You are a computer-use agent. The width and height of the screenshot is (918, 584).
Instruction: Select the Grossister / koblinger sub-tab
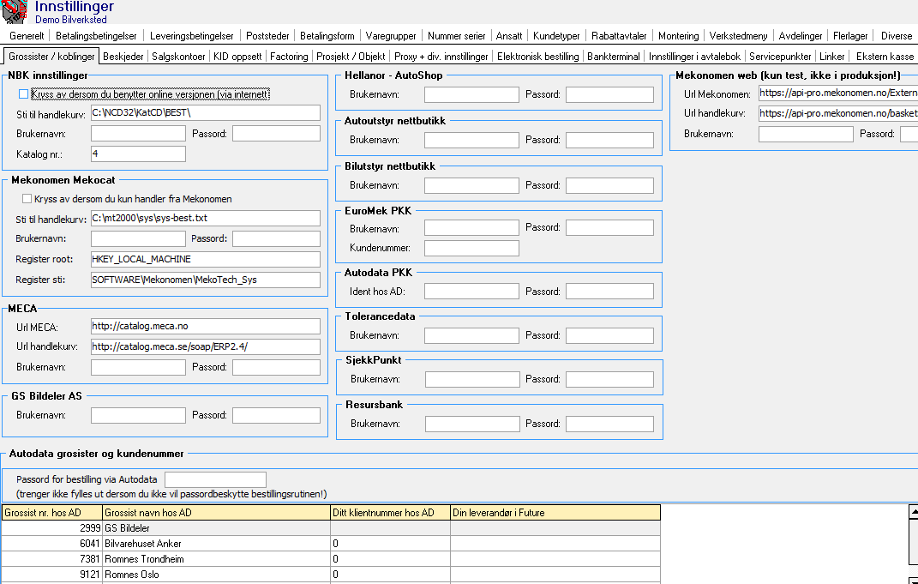51,57
